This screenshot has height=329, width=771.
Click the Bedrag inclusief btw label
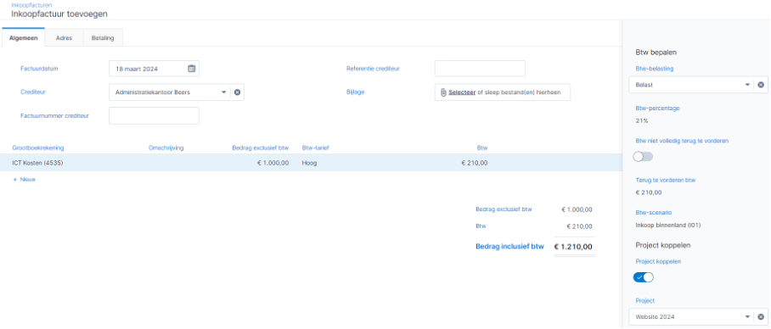510,247
